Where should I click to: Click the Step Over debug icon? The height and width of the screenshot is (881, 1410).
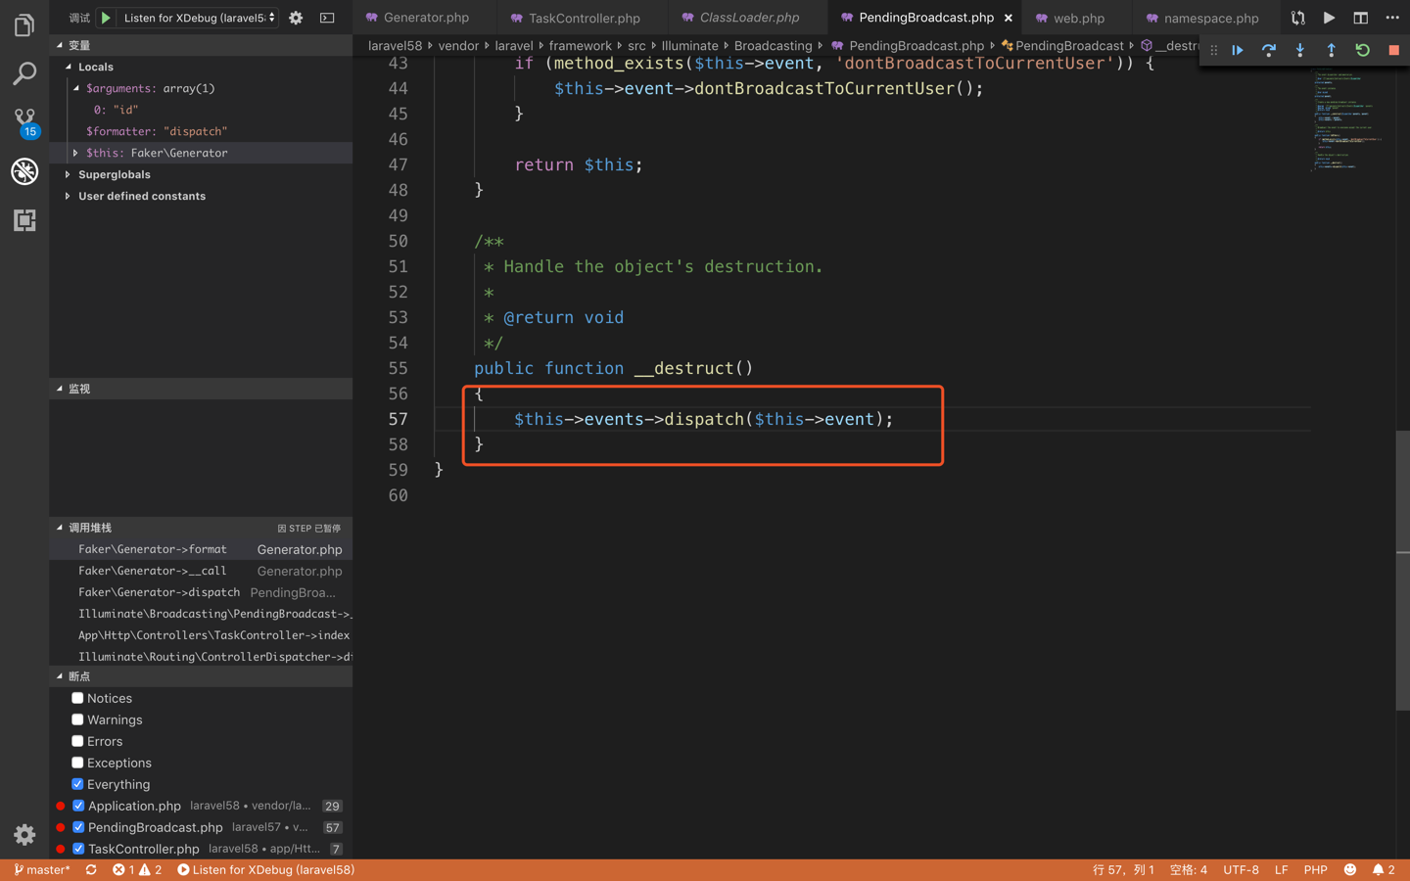pos(1268,50)
